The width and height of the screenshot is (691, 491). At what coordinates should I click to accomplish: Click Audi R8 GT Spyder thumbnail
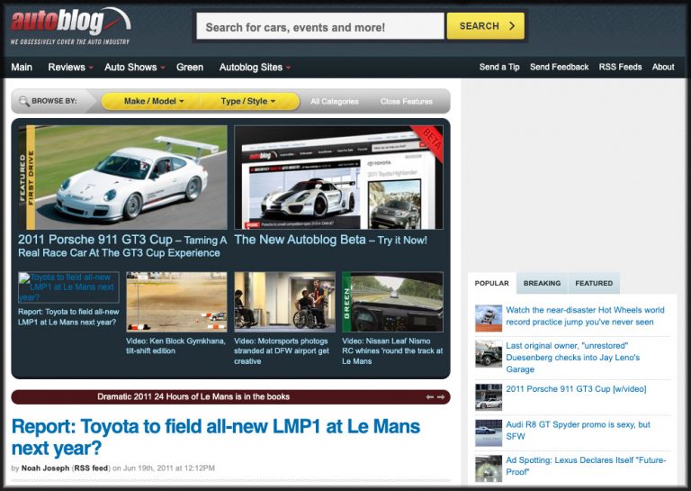pyautogui.click(x=489, y=432)
